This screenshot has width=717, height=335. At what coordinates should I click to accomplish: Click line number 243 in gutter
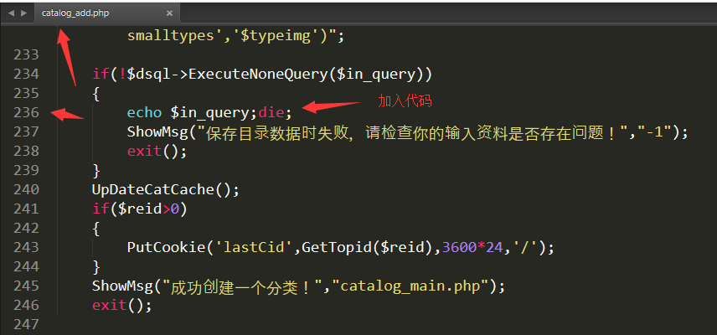[x=27, y=247]
